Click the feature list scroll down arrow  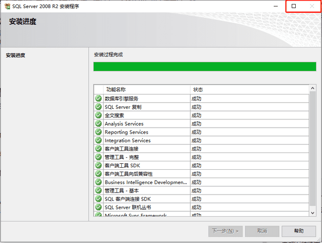tap(313, 213)
